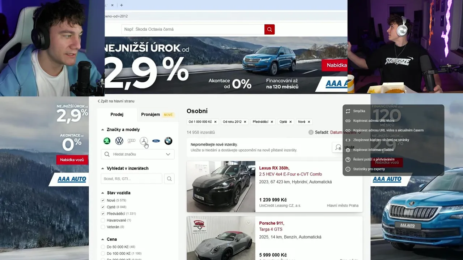Click the 'Hlavní město Praha' location text
This screenshot has height=260, width=463.
pos(343,205)
